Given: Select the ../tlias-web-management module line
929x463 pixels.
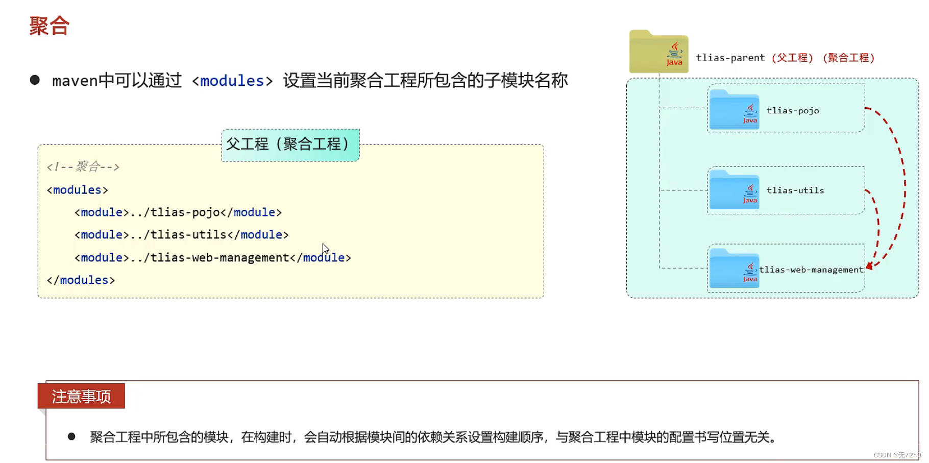Looking at the screenshot, I should point(213,258).
